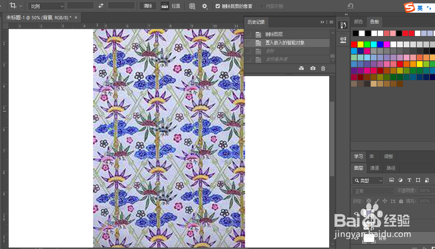Open the crop tool preset picker arrow
This screenshot has width=435, height=249.
coord(20,6)
